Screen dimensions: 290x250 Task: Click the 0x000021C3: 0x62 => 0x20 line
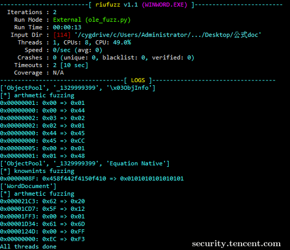point(42,202)
